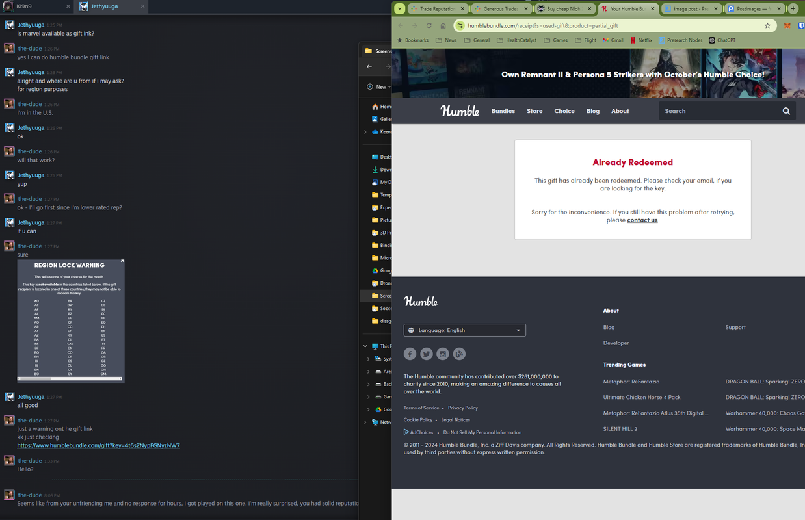Screen dimensions: 805x520
Task: Expand the This PC node in File Explorer
Action: (x=365, y=346)
